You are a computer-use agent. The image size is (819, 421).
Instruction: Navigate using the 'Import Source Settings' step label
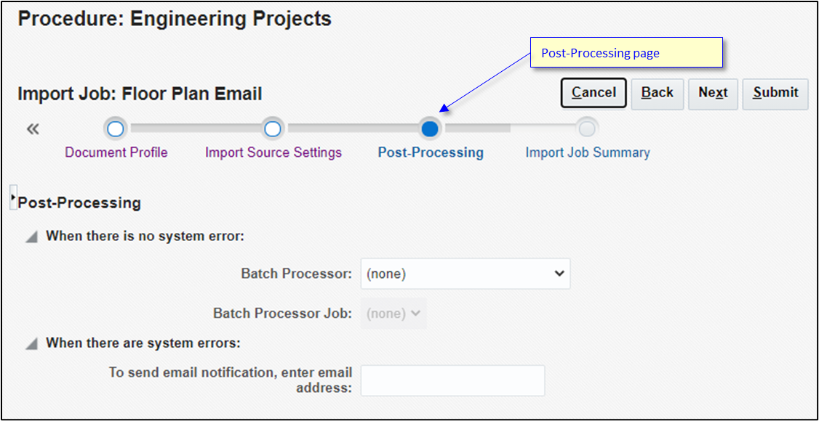[273, 152]
